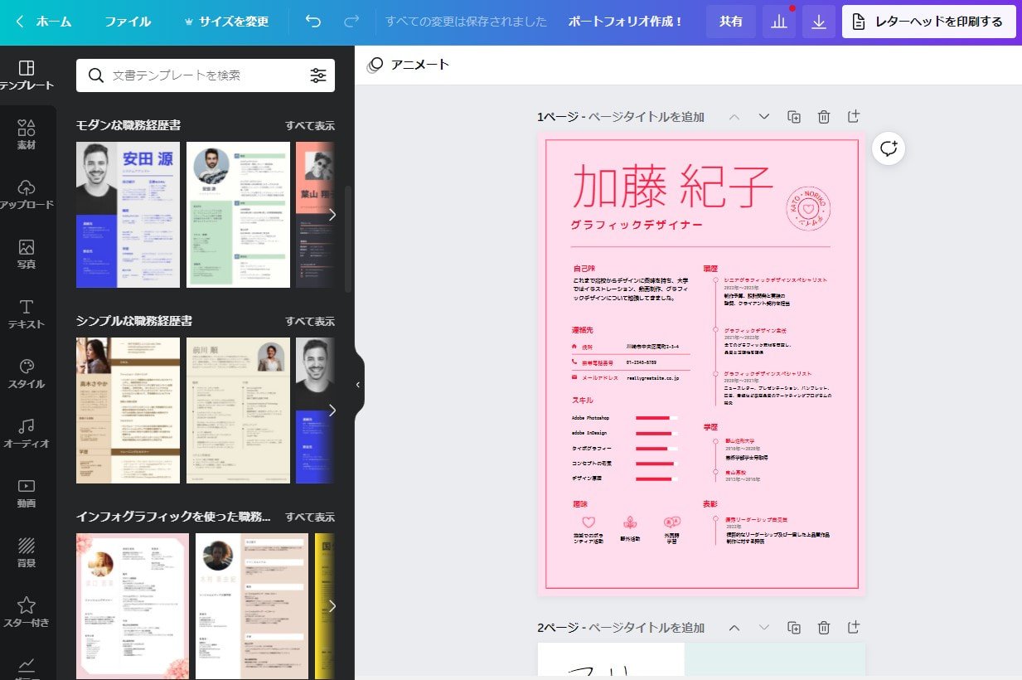This screenshot has height=680, width=1022.
Task: Delete page 1 via the trash icon
Action: click(x=823, y=116)
